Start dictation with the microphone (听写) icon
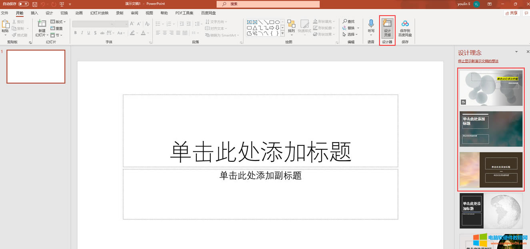This screenshot has height=249, width=530. tap(370, 25)
